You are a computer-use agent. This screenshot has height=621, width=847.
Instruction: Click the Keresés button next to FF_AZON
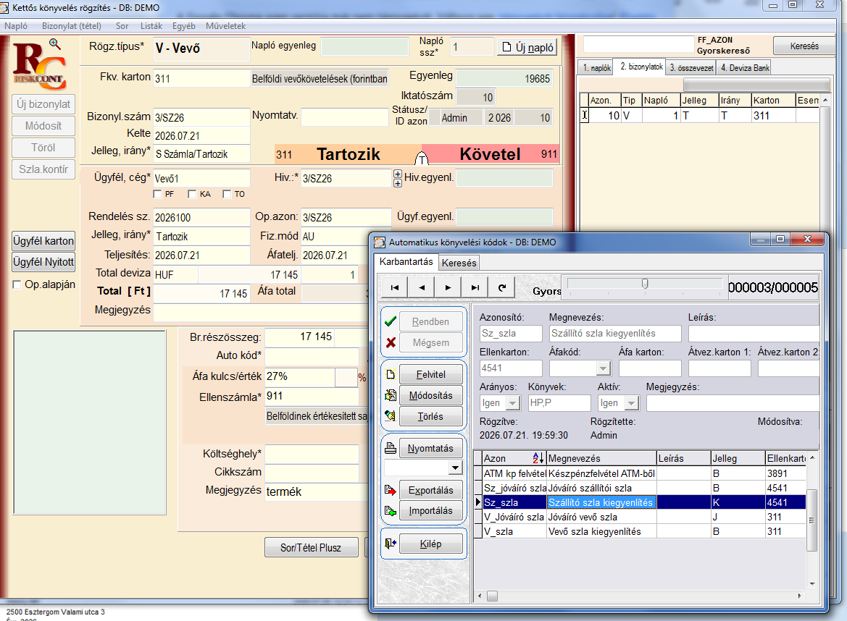coord(804,46)
